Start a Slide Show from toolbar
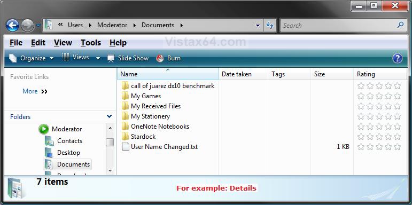412x205 pixels. pos(128,58)
